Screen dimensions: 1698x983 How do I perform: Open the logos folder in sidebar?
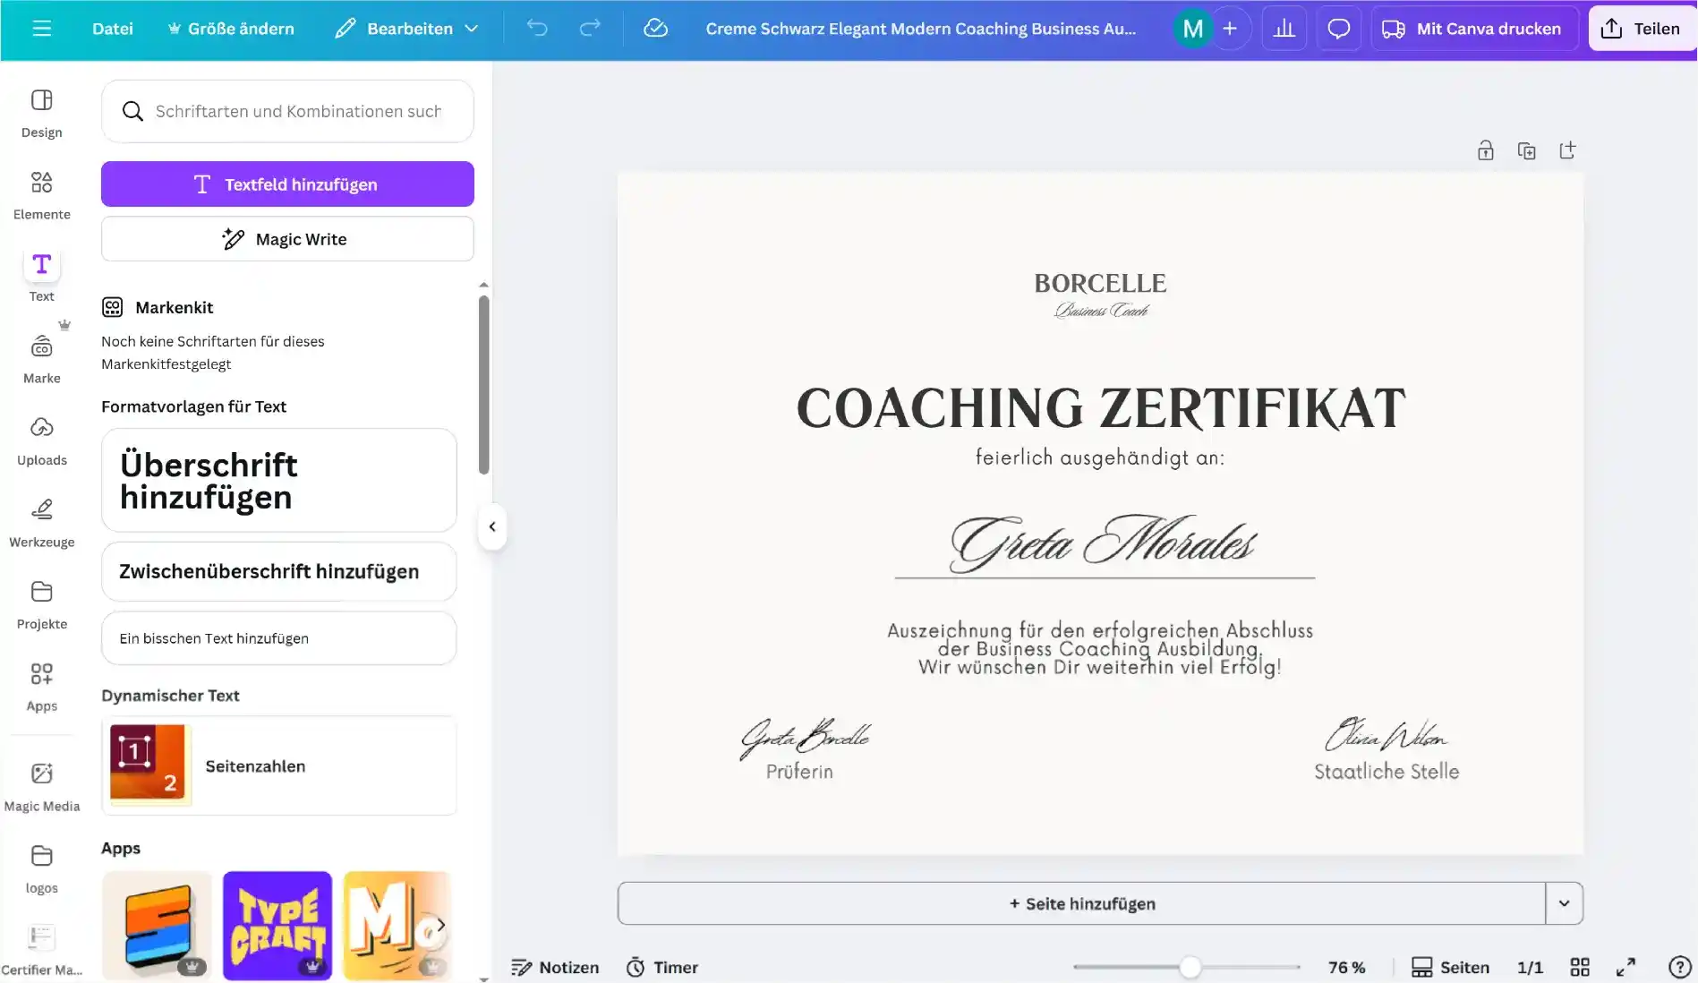(x=42, y=868)
